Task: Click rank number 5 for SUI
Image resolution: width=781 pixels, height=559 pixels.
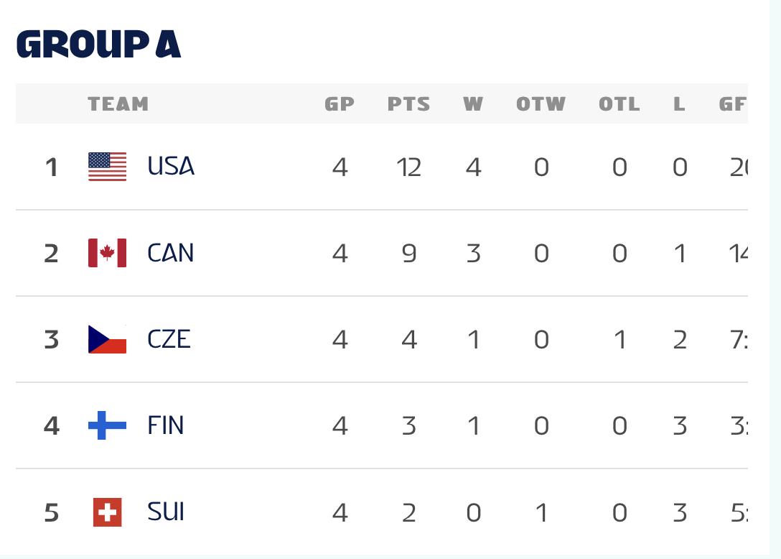Action: [51, 513]
